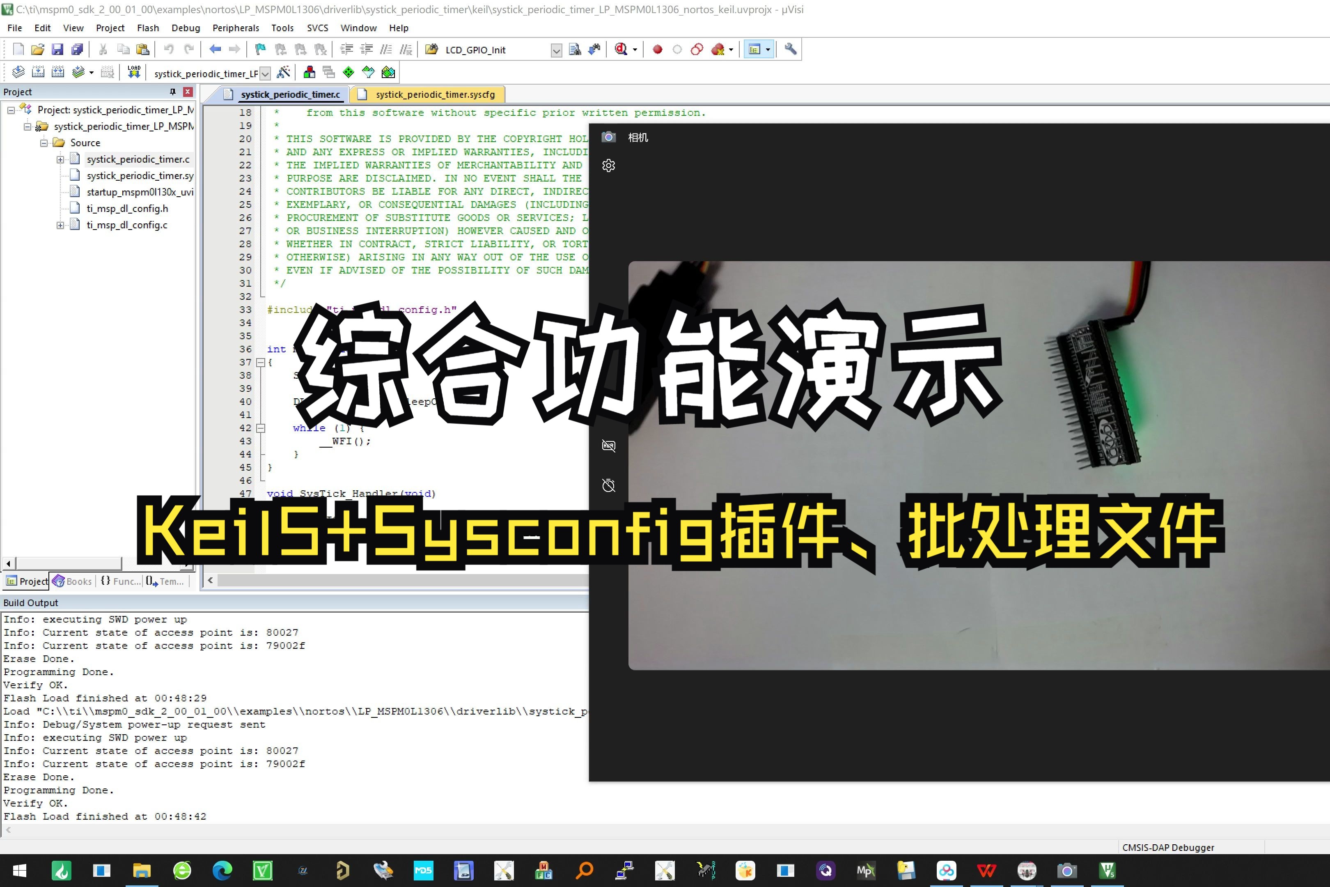Build the target files
Viewport: 1330px width, 887px height.
[x=38, y=72]
